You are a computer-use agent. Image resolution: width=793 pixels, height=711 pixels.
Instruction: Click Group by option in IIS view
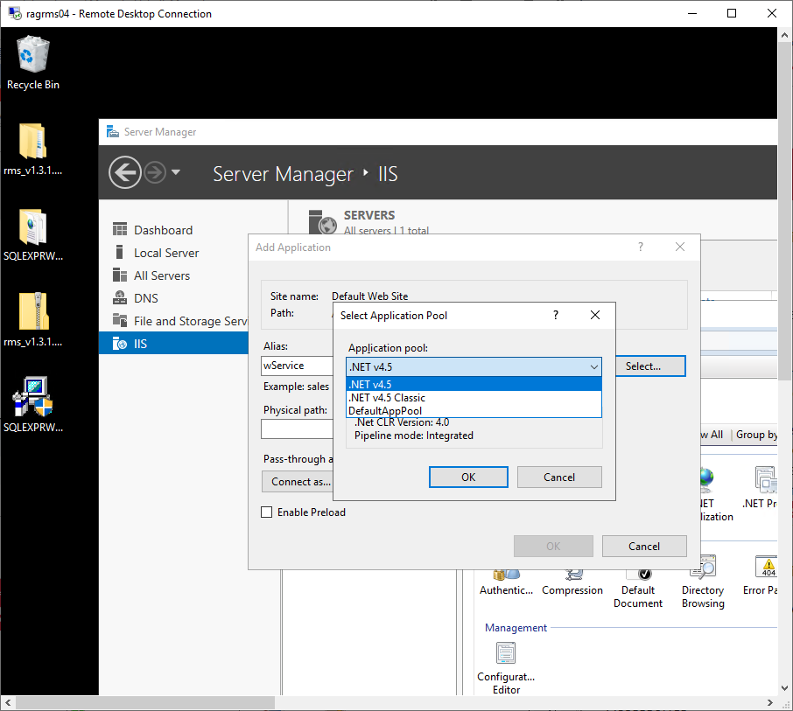[x=756, y=435]
